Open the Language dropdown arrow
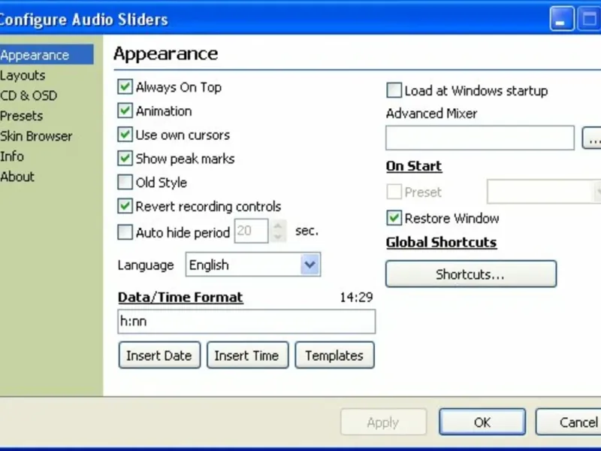 click(310, 265)
